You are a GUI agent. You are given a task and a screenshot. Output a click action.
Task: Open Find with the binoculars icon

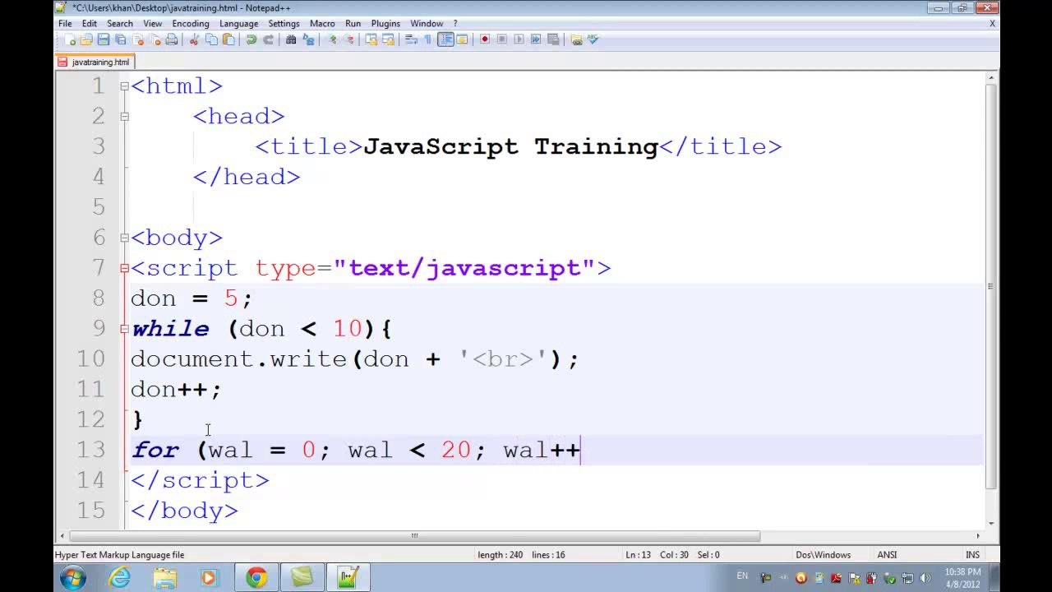click(290, 39)
